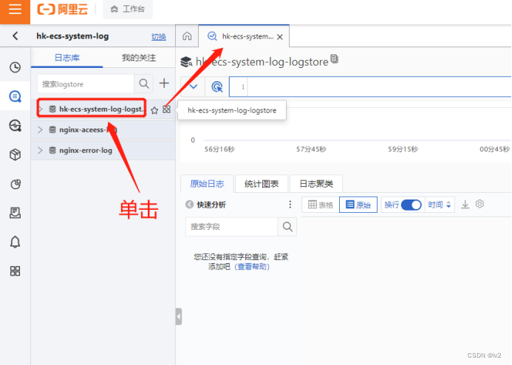The width and height of the screenshot is (512, 365).
Task: Download logs with the download icon
Action: click(465, 205)
